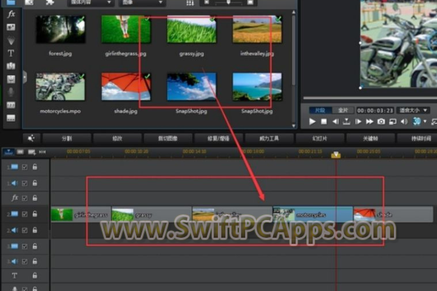Image resolution: width=437 pixels, height=291 pixels.
Task: Click the snapshot camera icon in preview controls
Action: pos(381,121)
